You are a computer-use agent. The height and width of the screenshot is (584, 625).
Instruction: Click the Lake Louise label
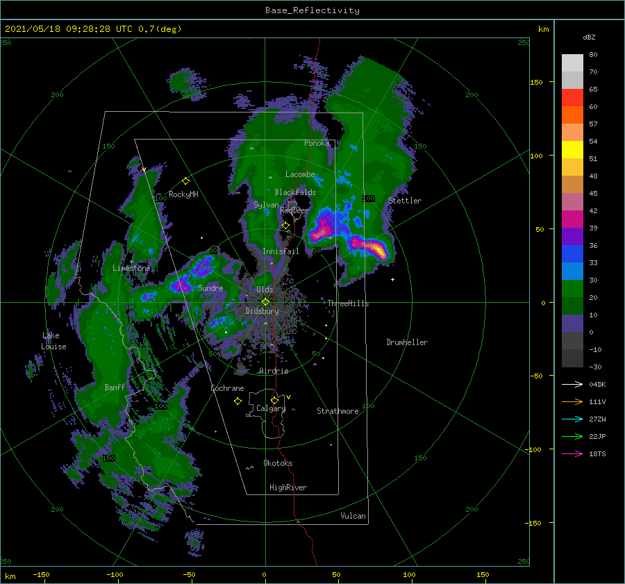(x=53, y=341)
